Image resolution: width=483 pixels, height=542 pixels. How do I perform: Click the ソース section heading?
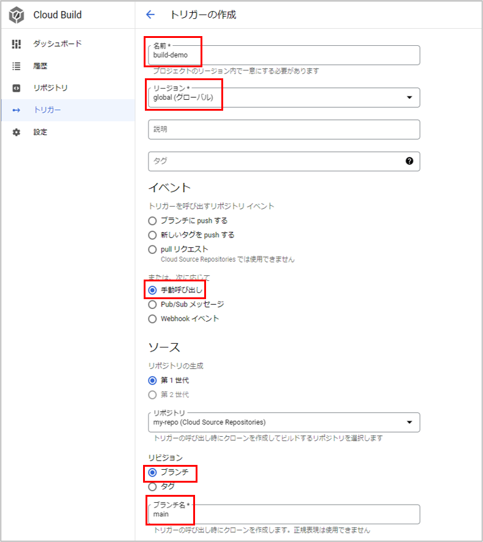tap(164, 347)
